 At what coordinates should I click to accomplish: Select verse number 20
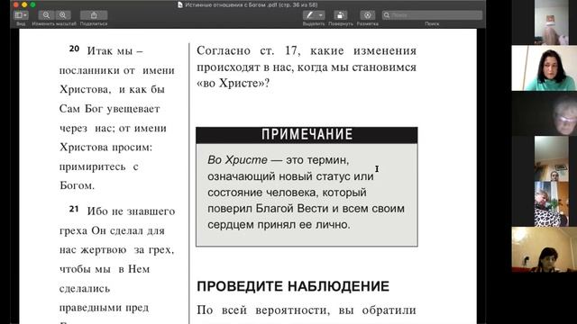pyautogui.click(x=74, y=49)
